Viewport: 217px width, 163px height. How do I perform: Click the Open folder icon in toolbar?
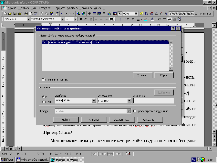click(x=10, y=14)
